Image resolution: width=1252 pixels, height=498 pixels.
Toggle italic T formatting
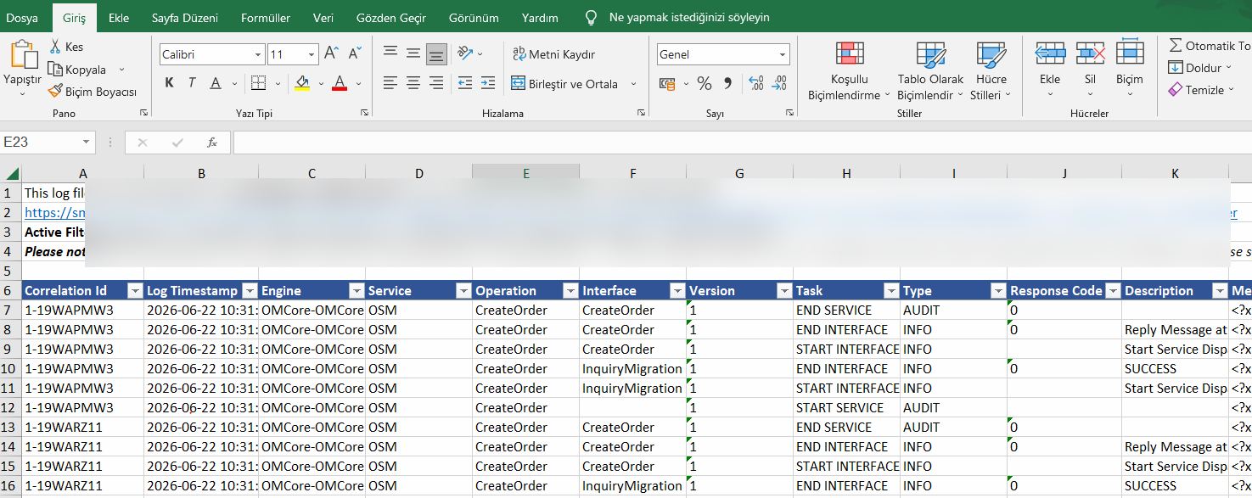pyautogui.click(x=192, y=83)
